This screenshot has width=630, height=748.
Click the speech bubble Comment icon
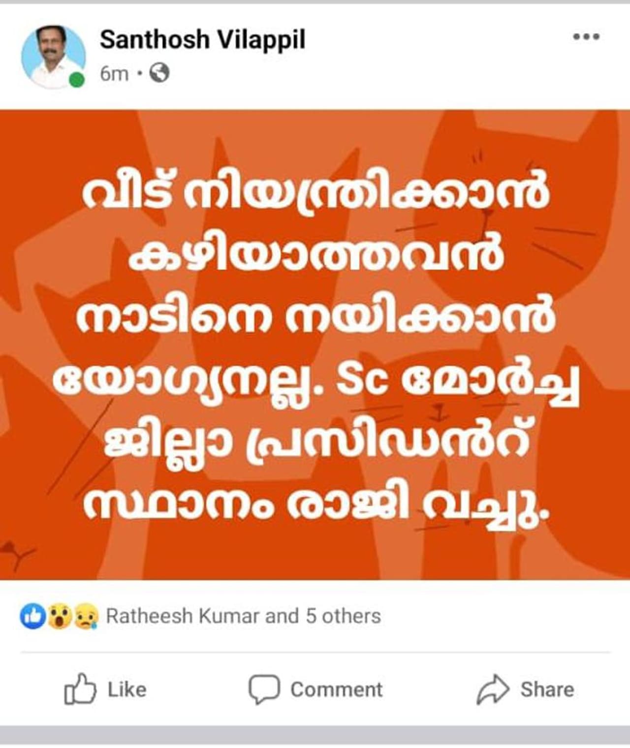[264, 689]
